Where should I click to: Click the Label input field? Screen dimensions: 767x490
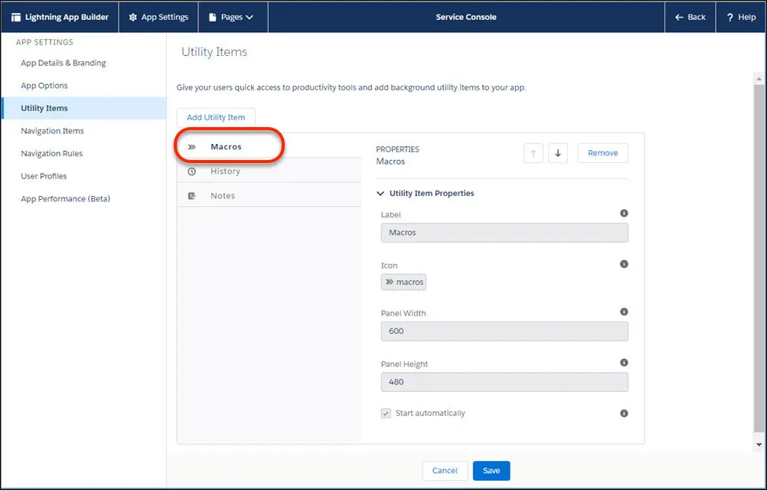point(504,233)
